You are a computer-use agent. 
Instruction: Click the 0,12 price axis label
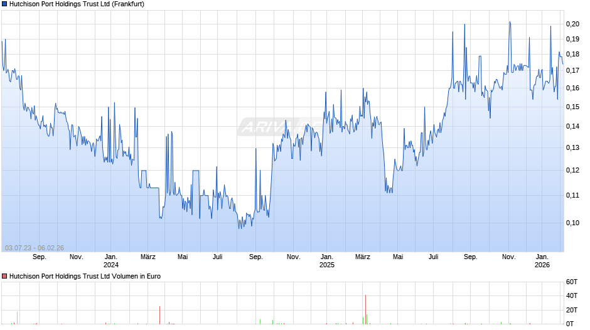[x=572, y=170]
